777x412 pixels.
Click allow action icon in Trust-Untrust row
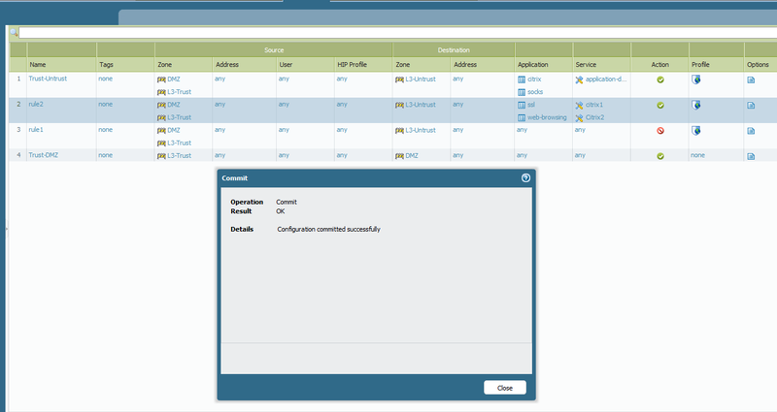click(660, 79)
